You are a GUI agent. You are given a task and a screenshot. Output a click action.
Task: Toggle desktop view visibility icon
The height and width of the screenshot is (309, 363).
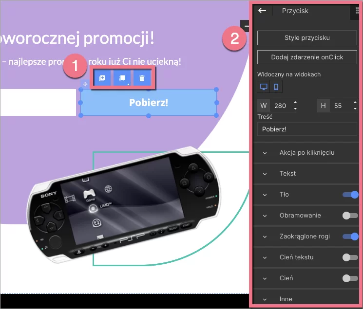click(264, 87)
